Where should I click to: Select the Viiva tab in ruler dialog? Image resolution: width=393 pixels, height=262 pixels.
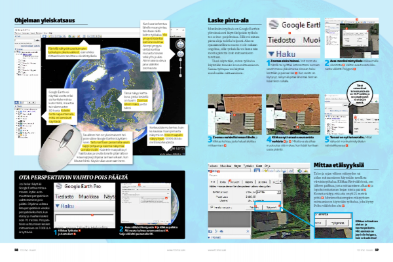(213, 181)
